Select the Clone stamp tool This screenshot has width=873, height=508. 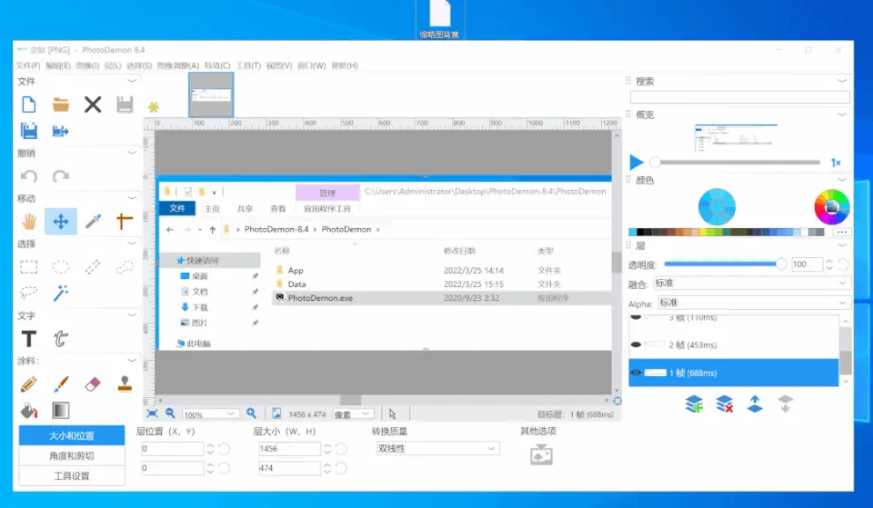125,383
